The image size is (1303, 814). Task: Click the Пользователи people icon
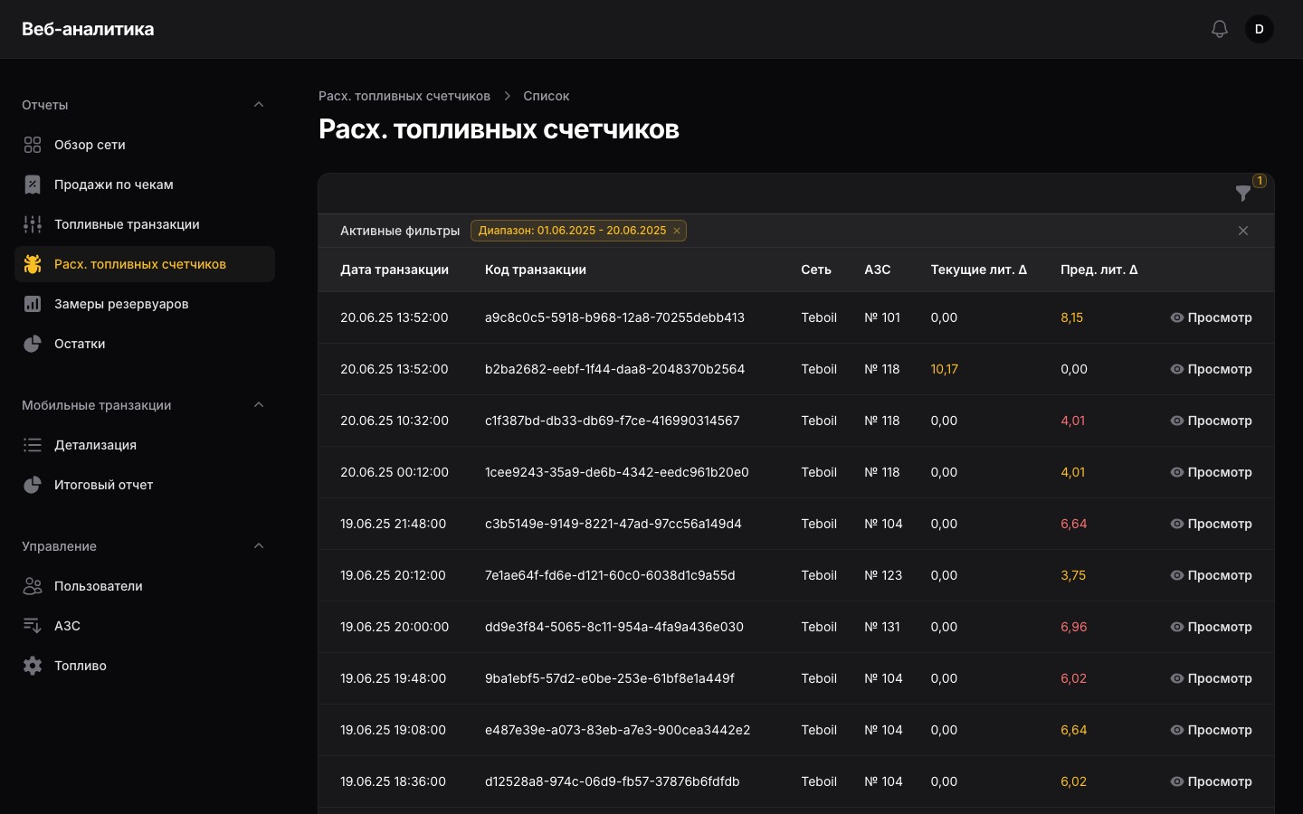[x=33, y=586]
